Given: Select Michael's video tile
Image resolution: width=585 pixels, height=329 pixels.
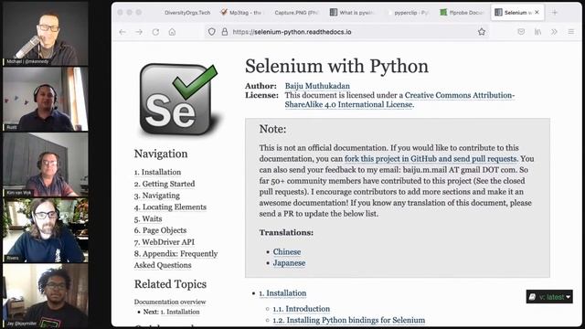Looking at the screenshot, I should click(45, 34).
